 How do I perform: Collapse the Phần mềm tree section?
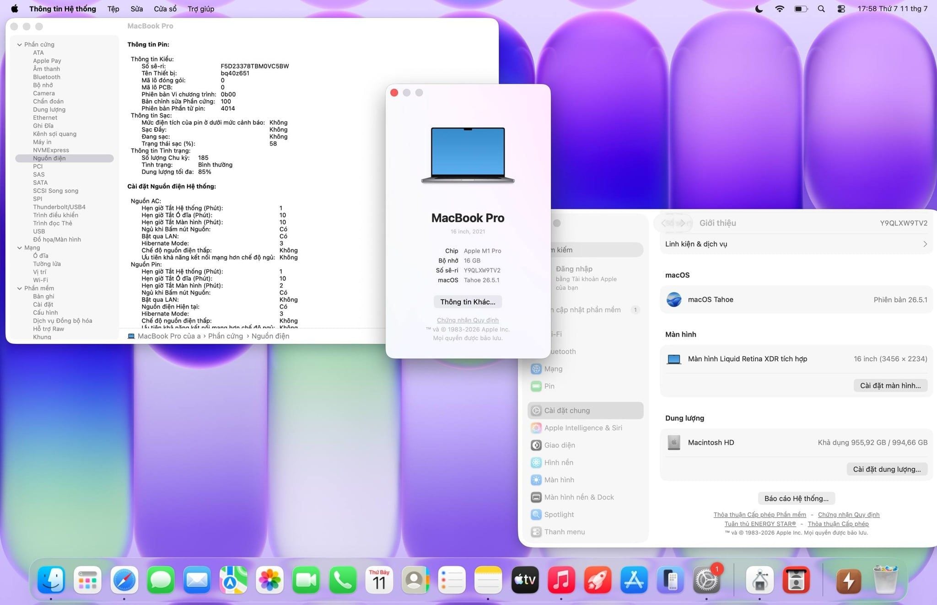[20, 288]
